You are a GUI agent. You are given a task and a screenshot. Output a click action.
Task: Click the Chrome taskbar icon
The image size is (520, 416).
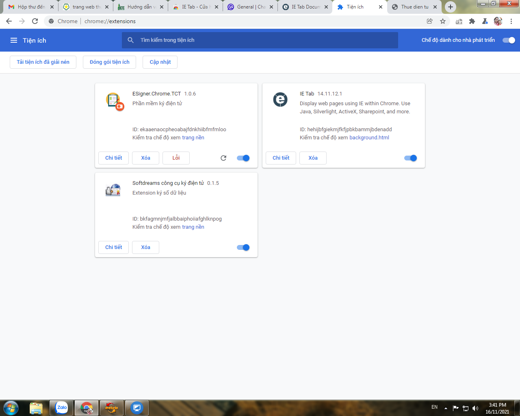(x=87, y=408)
